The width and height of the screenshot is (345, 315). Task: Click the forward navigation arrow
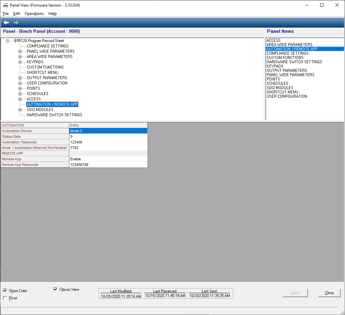pos(16,22)
